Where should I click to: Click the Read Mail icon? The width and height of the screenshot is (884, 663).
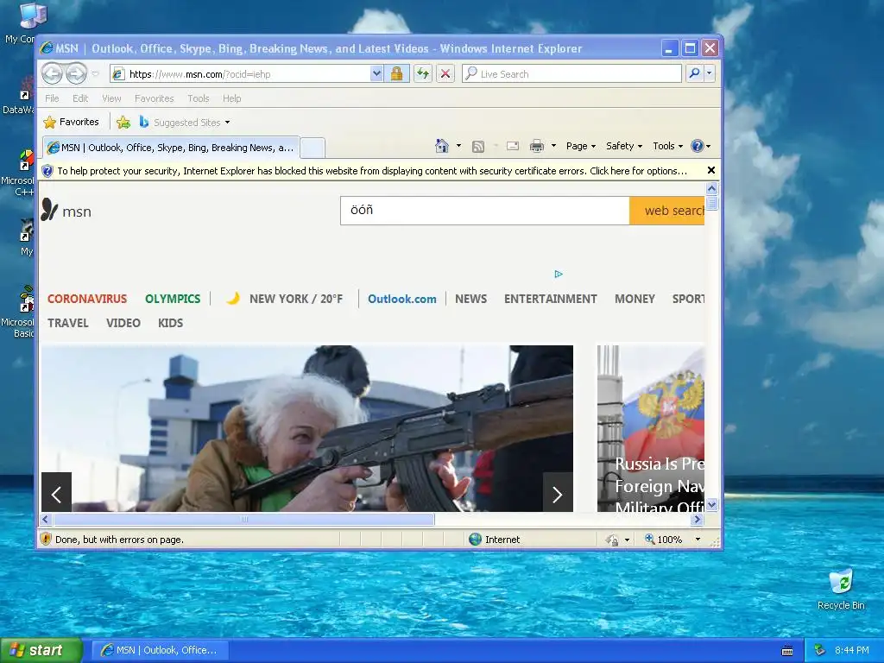click(x=513, y=146)
